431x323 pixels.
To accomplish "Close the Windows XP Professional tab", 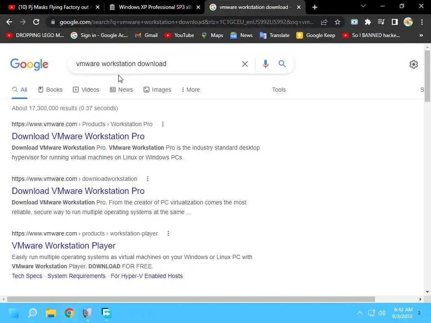I will point(198,7).
